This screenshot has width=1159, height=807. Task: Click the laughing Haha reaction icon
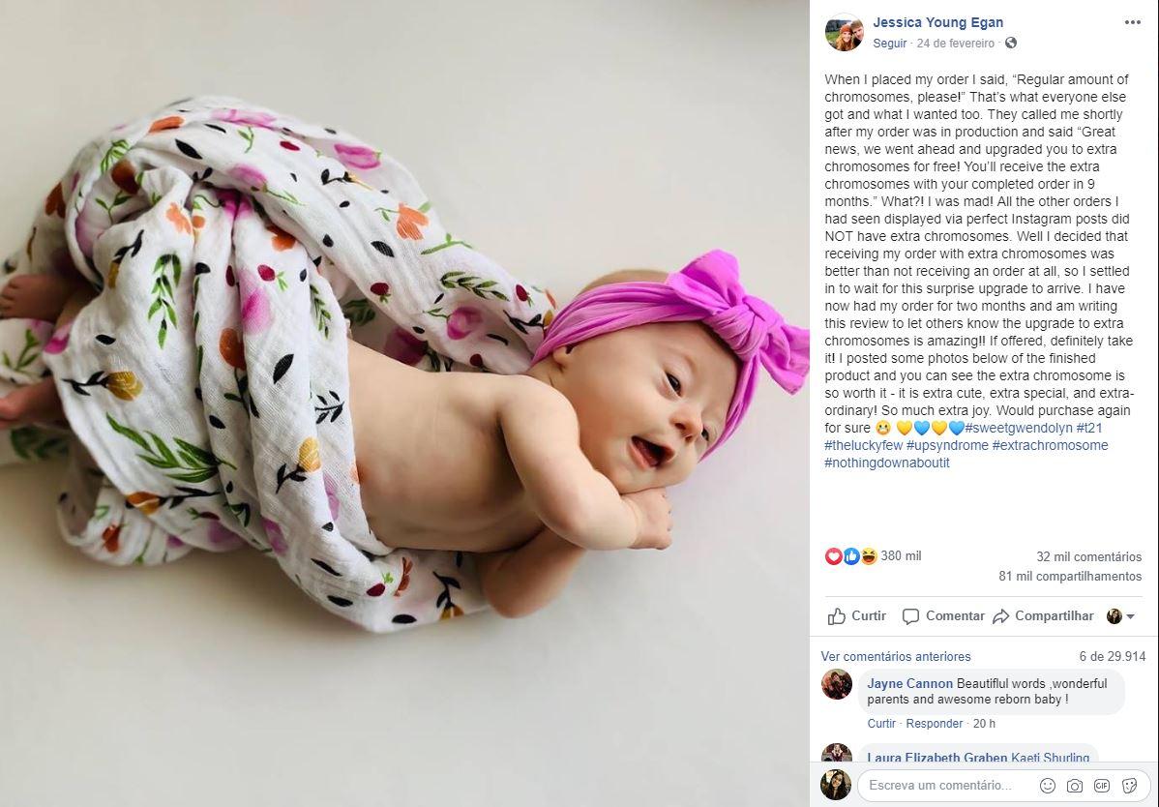click(x=869, y=556)
